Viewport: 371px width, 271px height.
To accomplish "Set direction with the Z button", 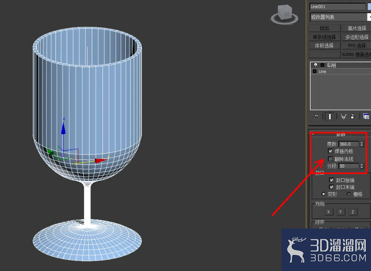I will click(353, 212).
